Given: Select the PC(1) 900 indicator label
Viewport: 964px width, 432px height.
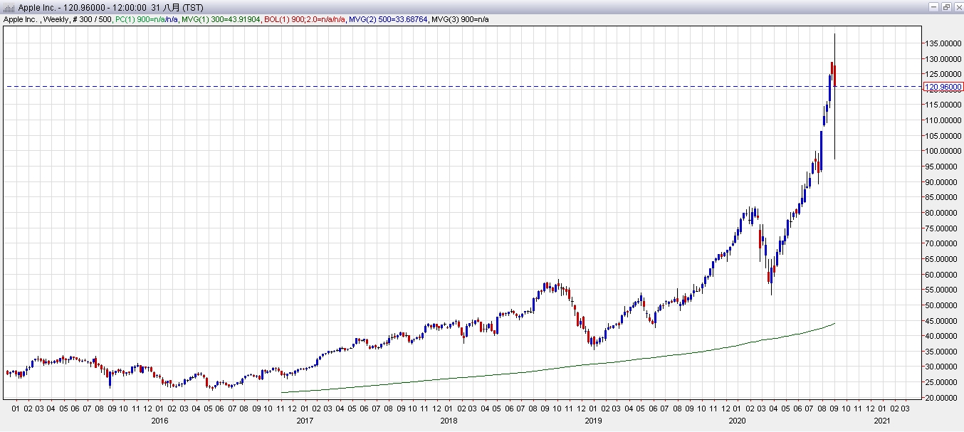Looking at the screenshot, I should click(147, 19).
